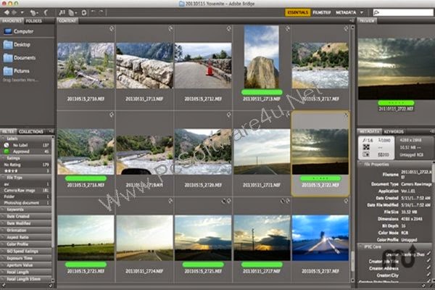Open the Favorites tab
Viewport: 435px width, 290px height.
click(x=12, y=21)
